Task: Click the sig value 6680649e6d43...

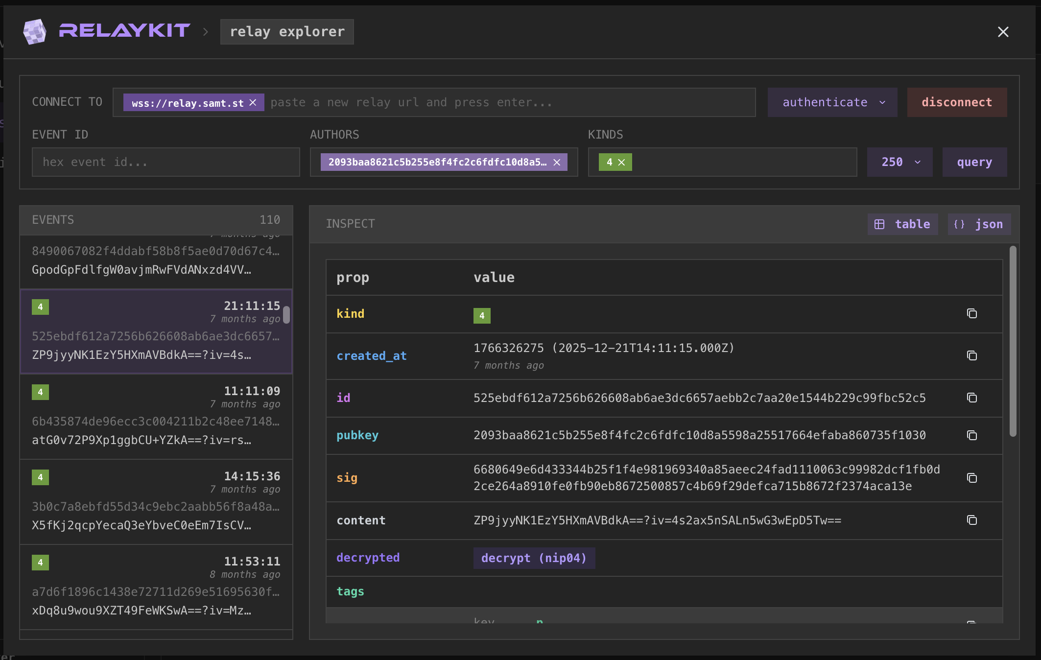Action: point(707,478)
